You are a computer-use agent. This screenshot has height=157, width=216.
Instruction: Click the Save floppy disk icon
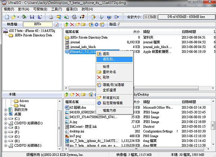tap(32, 17)
